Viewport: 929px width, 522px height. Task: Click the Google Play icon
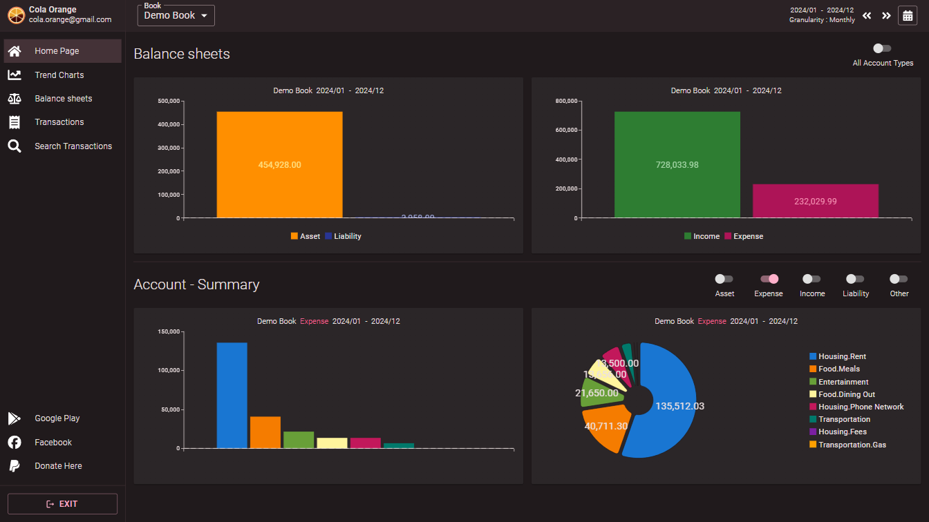coord(15,418)
